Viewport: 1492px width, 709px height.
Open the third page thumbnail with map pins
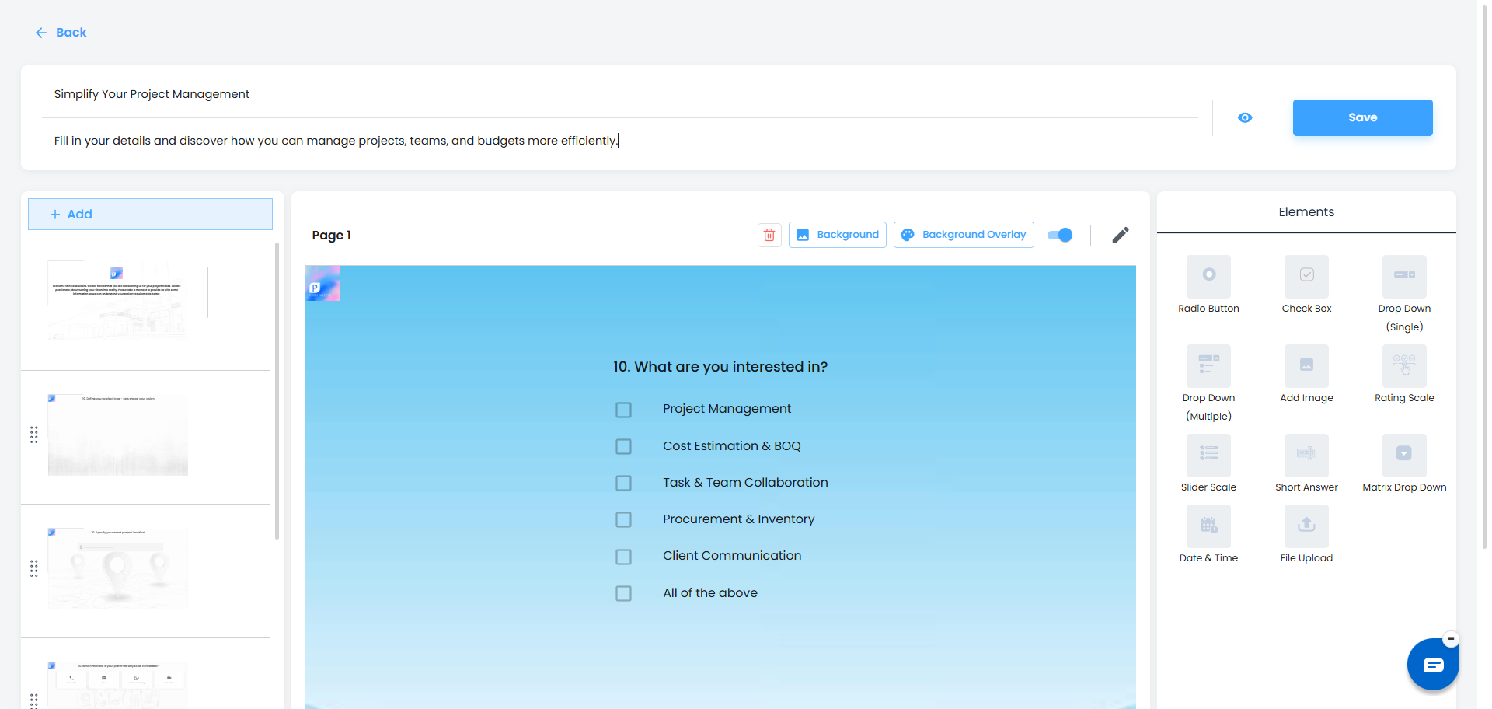click(118, 568)
